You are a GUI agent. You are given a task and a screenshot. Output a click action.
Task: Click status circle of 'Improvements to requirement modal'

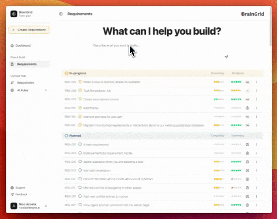[80, 153]
